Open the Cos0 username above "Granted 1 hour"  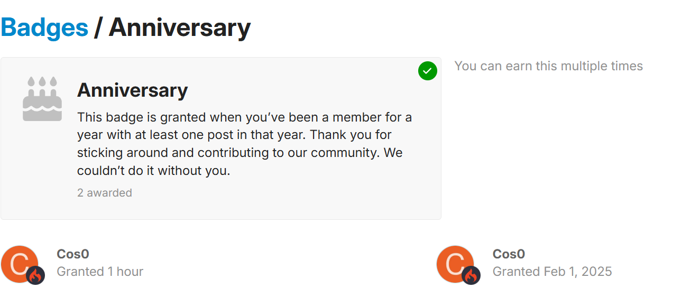tap(73, 254)
